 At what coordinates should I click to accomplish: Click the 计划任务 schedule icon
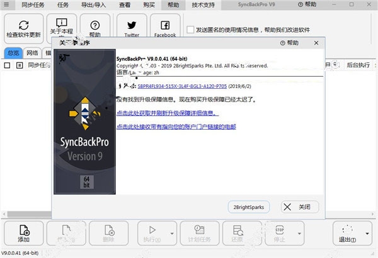(x=199, y=230)
